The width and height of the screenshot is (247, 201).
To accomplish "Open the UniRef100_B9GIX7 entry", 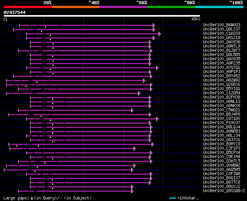I will 222,178.
